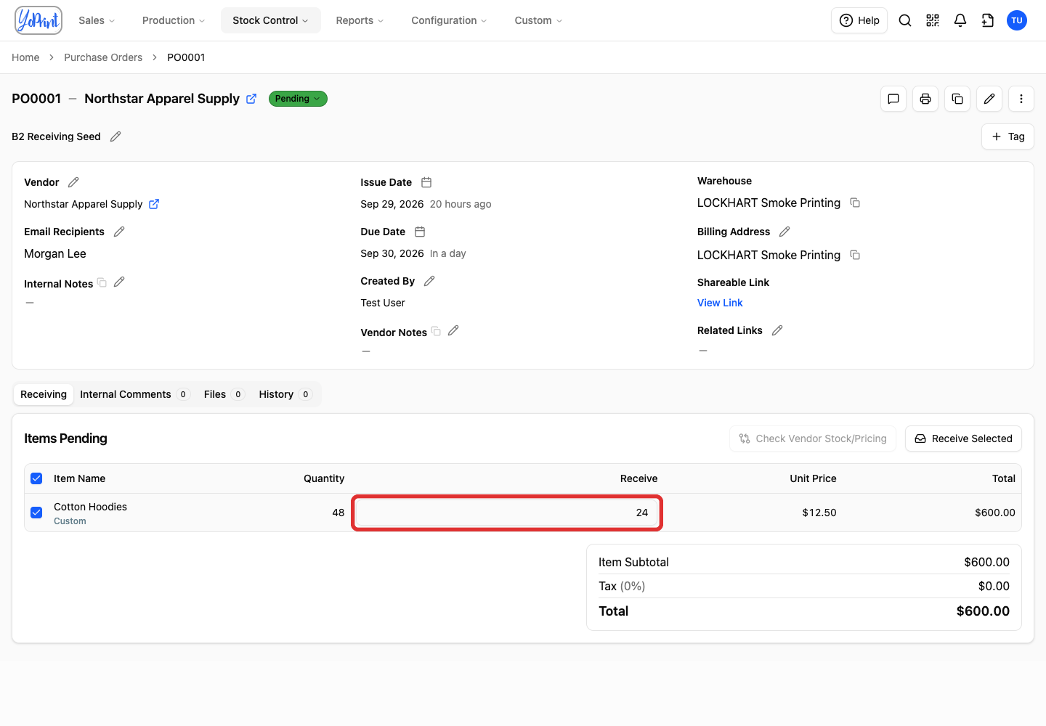Switch to the Receiving tab
This screenshot has height=726, width=1046.
(x=44, y=394)
